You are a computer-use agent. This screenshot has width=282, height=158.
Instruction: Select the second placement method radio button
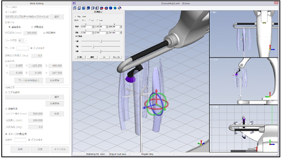[x=32, y=27]
